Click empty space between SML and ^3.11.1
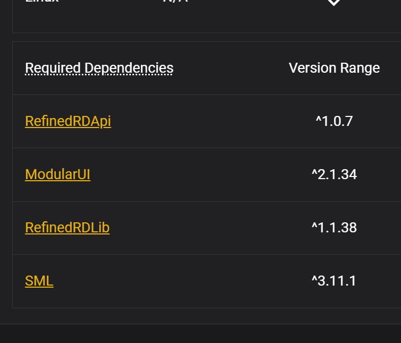Screen dimensions: 401x343 [x=185, y=281]
